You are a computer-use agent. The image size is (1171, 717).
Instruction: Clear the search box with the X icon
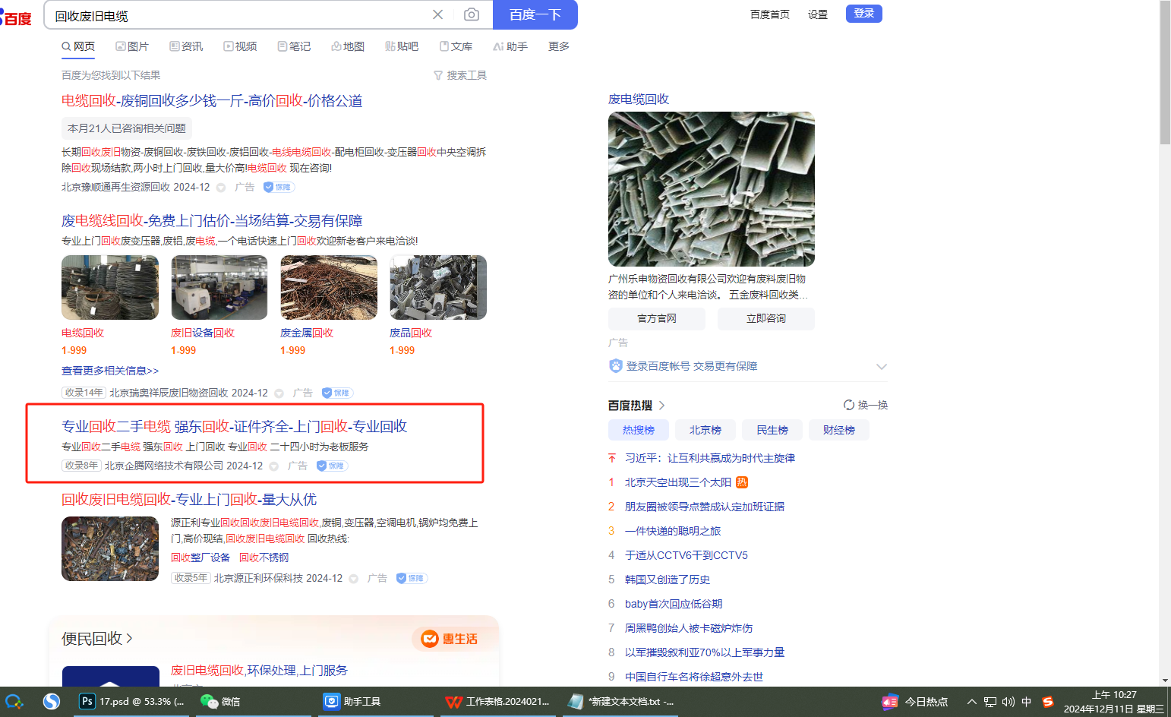[437, 14]
